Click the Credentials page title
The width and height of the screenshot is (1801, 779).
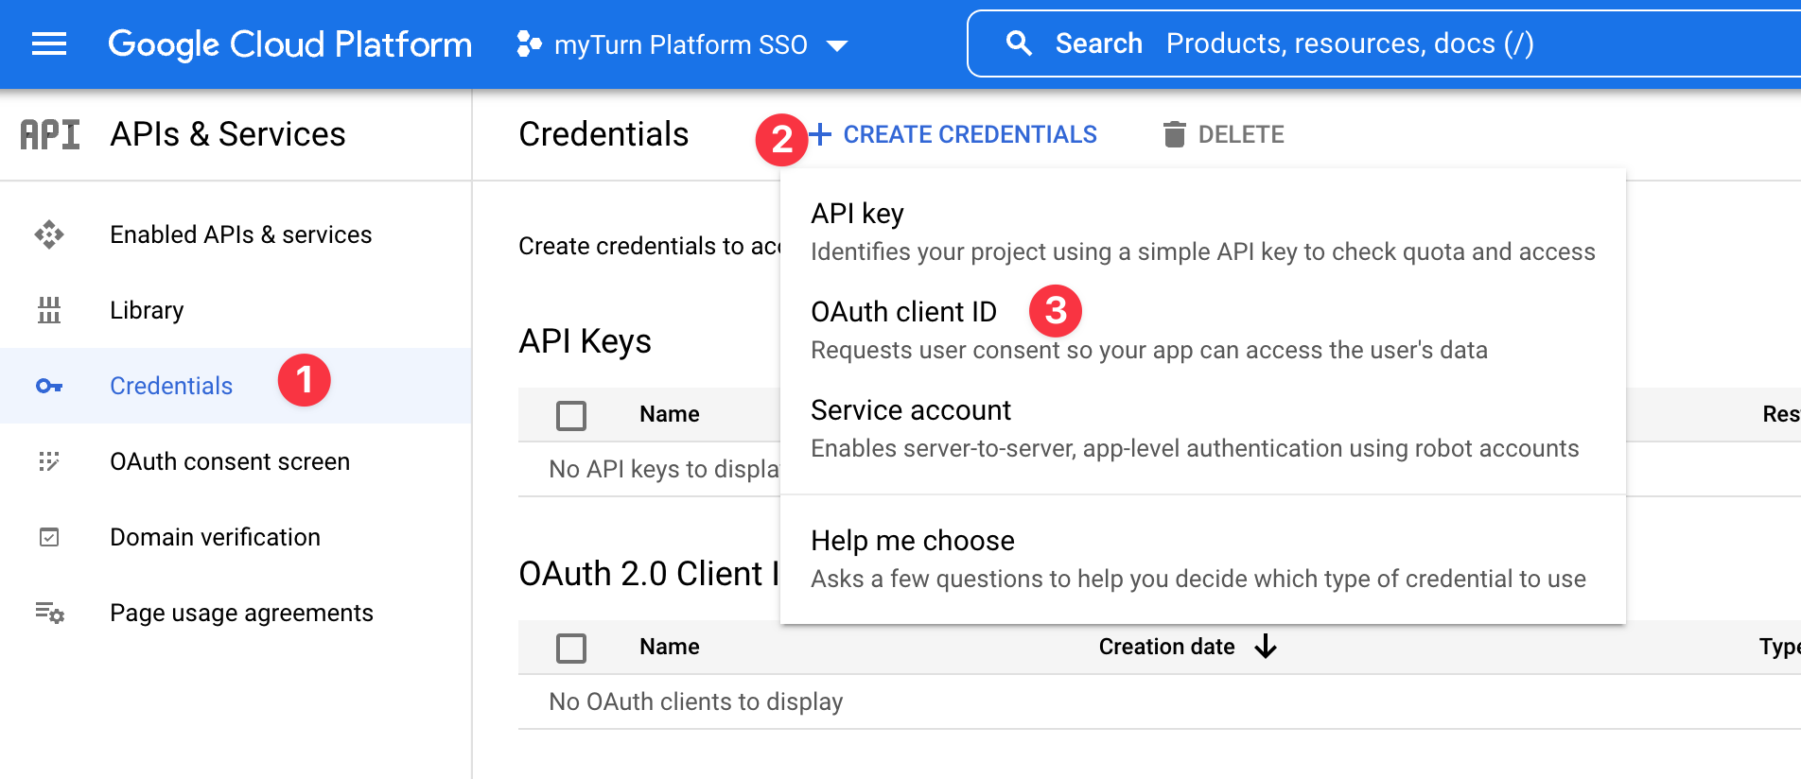[603, 134]
